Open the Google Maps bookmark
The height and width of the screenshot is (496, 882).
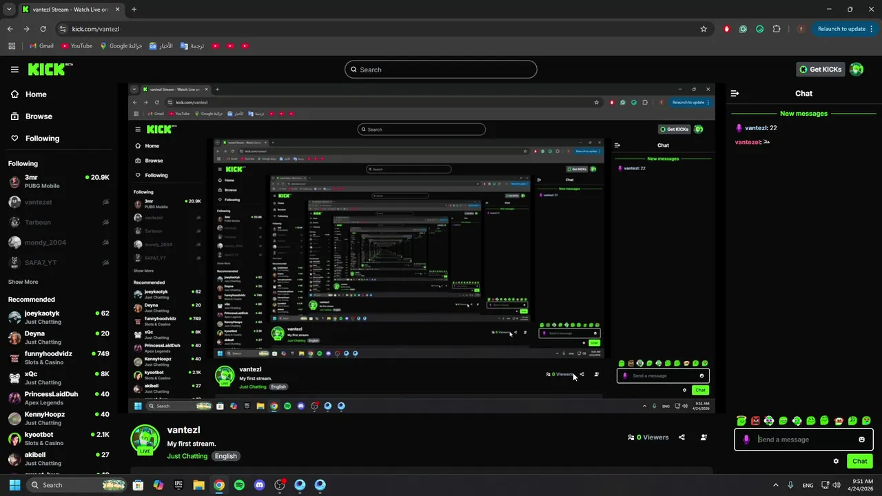(x=121, y=46)
